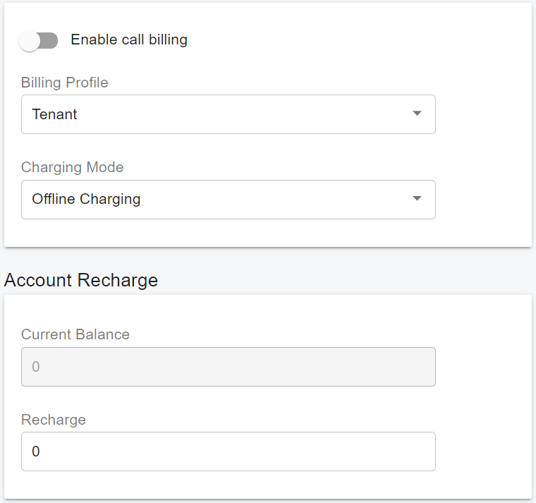The image size is (536, 503).
Task: Click the "Charging Mode" field label
Action: click(x=73, y=167)
